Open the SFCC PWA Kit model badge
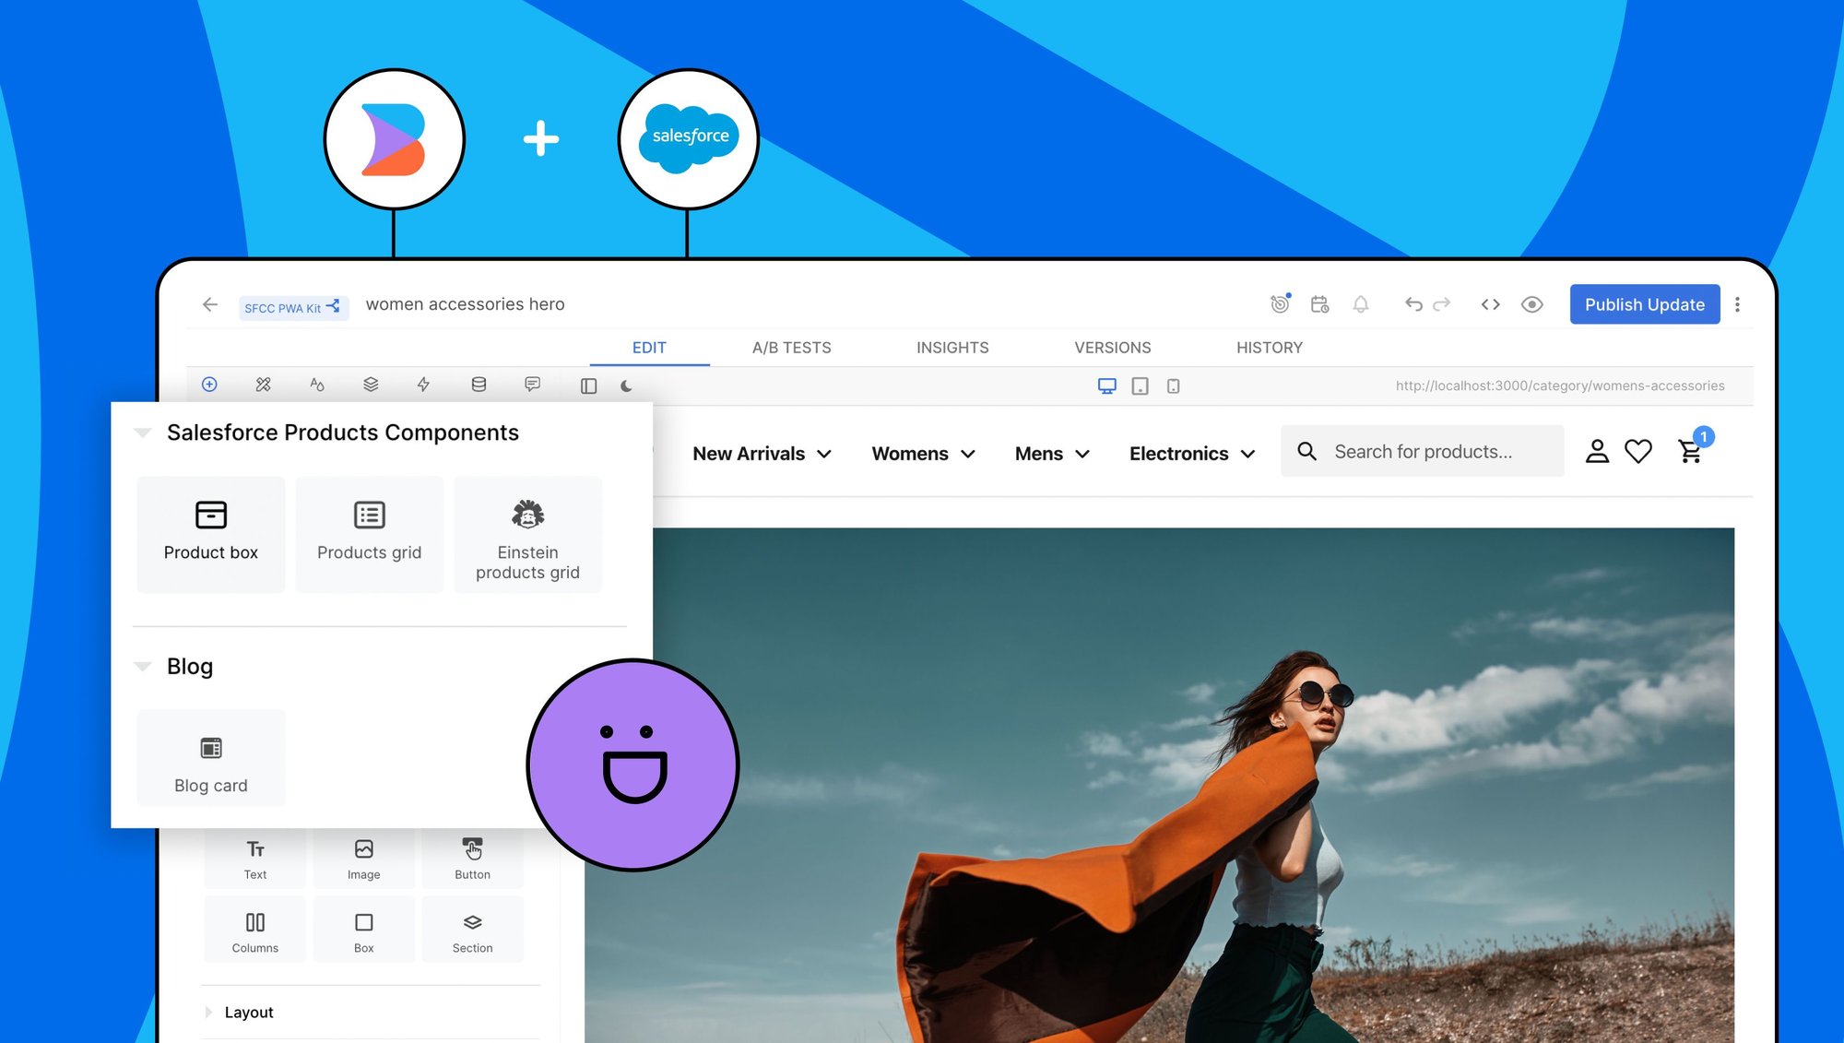 click(293, 307)
